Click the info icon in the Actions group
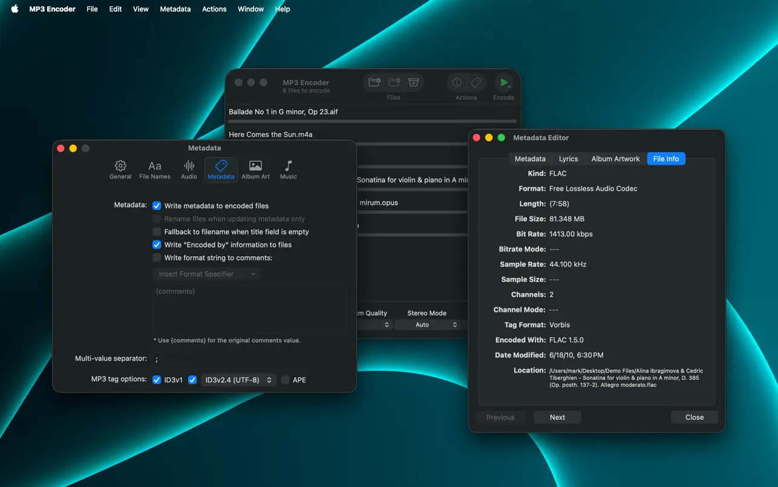 coord(457,82)
